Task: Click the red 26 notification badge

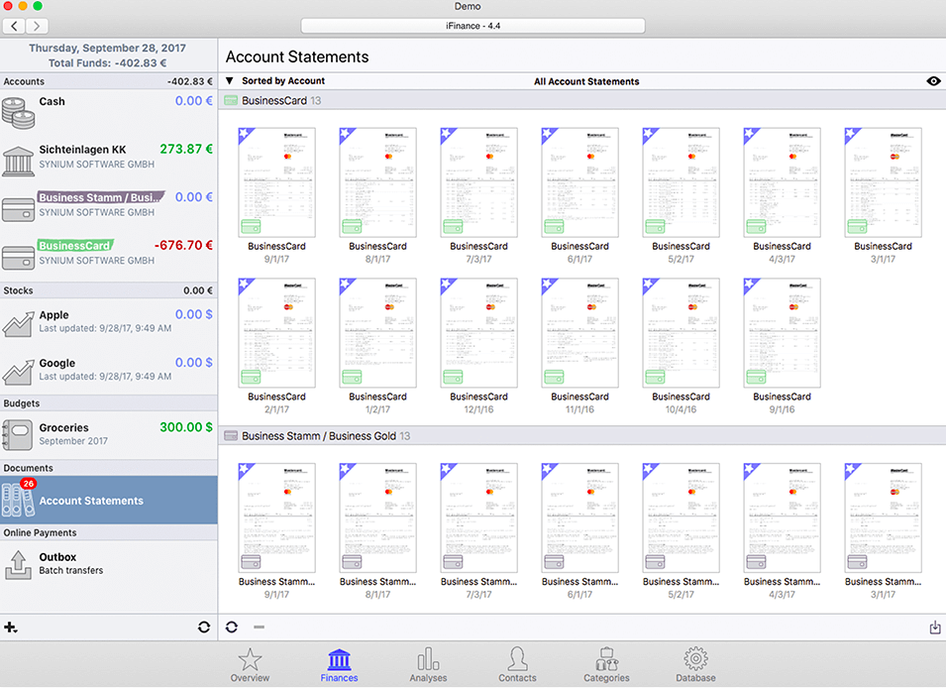Action: coord(29,484)
